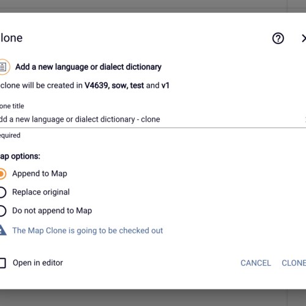Click the 'Replace original' label text
The height and width of the screenshot is (306, 306).
click(x=41, y=192)
